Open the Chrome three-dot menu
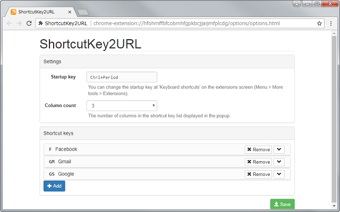The image size is (340, 212). [x=331, y=23]
